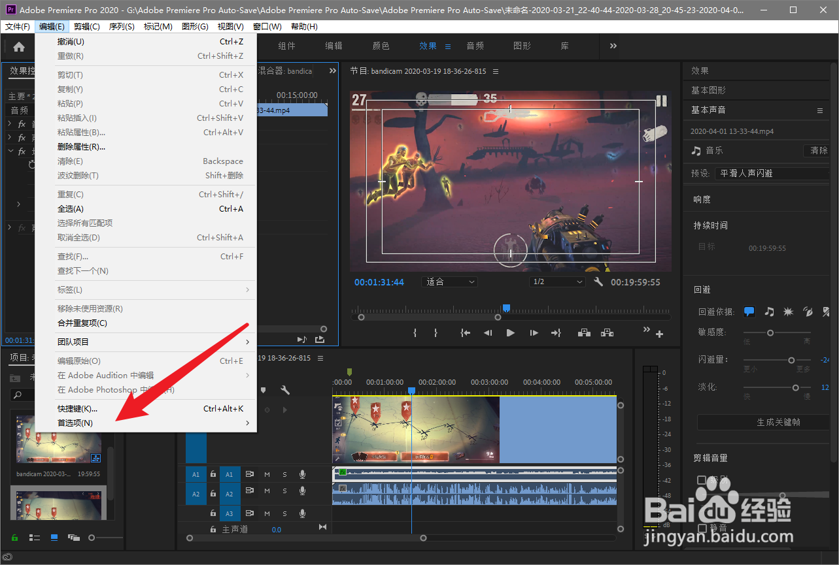Adjust the 敏感度 sensitivity slider handle
839x565 pixels.
click(770, 332)
